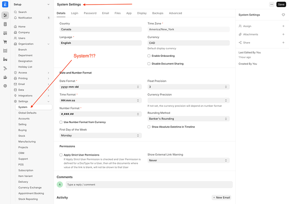Open Holiday List in sidebar
Viewport: 289px width, 204px height.
[x=25, y=67]
